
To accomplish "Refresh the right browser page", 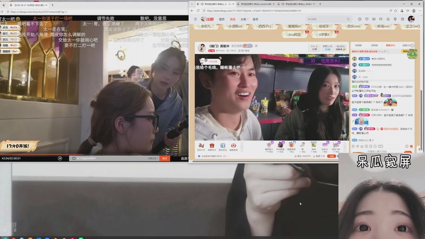I will click(x=198, y=11).
